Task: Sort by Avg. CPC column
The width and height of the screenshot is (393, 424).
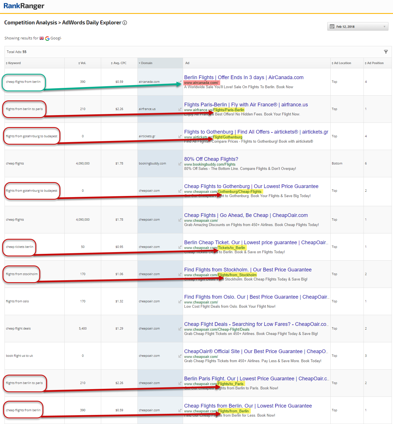Action: click(x=120, y=63)
